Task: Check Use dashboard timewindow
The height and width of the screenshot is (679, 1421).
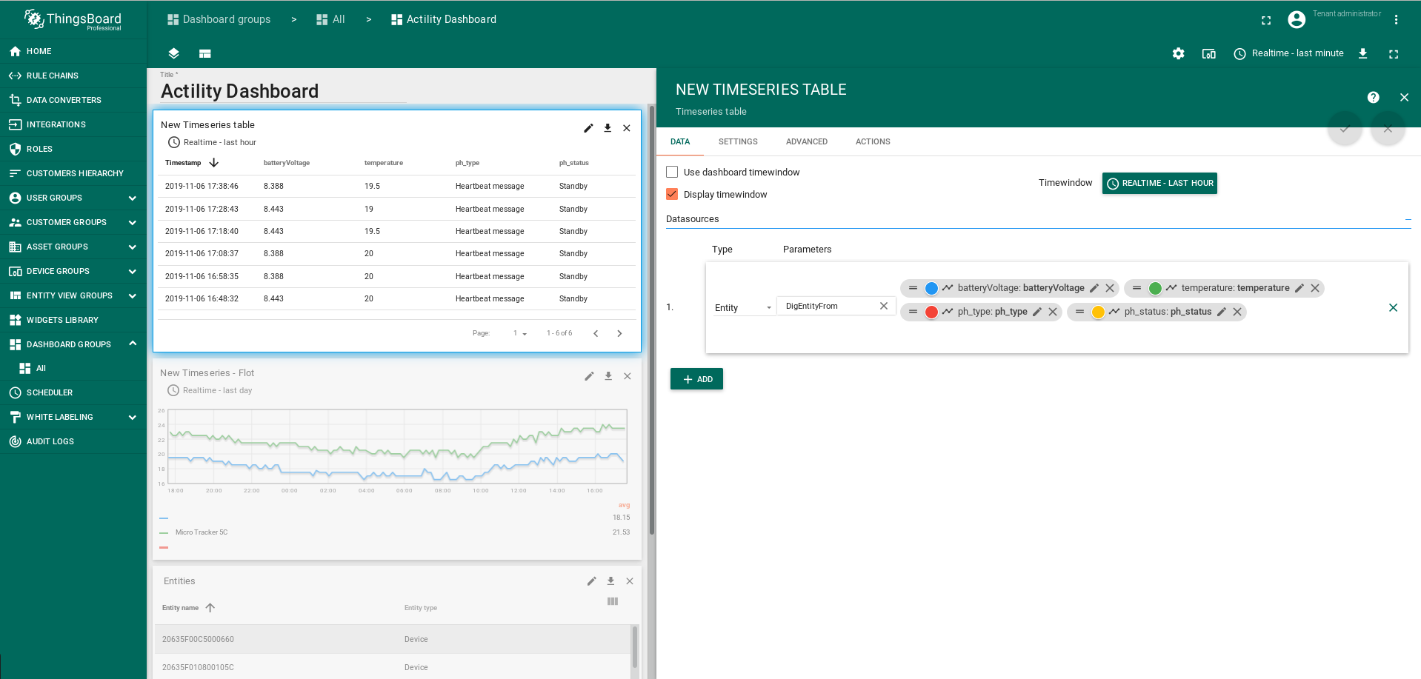Action: pos(672,172)
